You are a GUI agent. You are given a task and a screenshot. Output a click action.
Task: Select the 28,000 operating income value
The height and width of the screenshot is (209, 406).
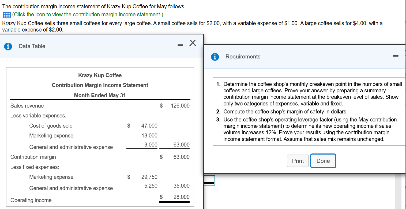point(181,197)
